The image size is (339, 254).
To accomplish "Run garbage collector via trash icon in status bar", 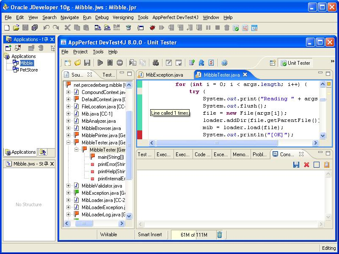I will pyautogui.click(x=220, y=235).
